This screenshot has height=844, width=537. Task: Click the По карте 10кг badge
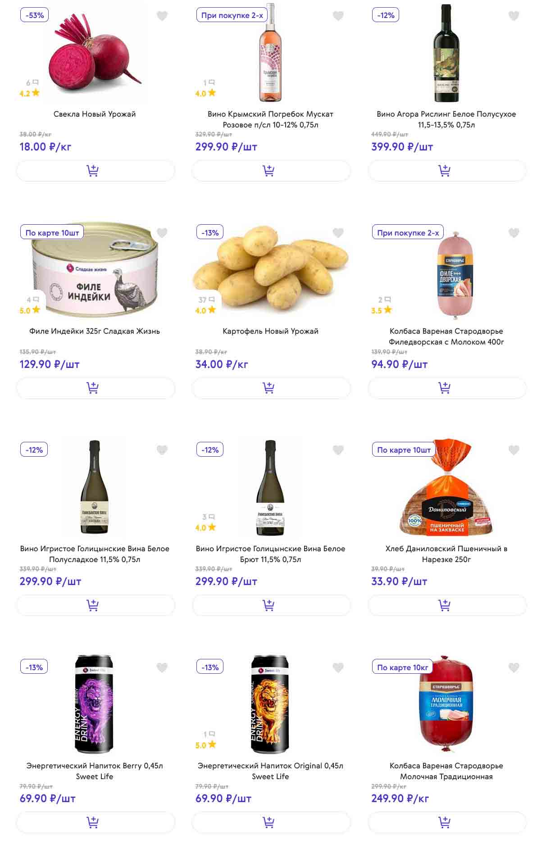(x=402, y=667)
